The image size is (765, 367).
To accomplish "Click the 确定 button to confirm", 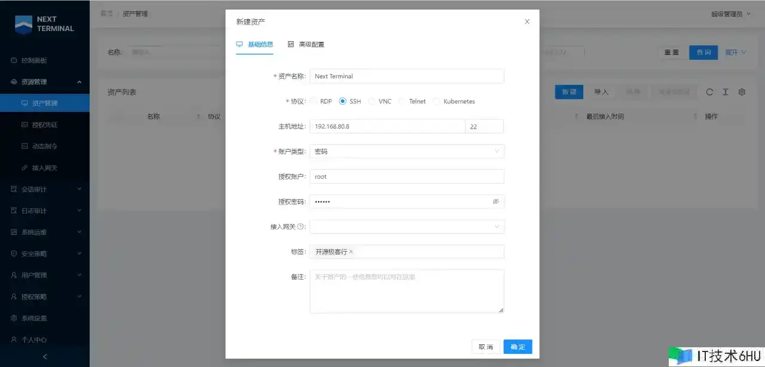I will [x=518, y=347].
